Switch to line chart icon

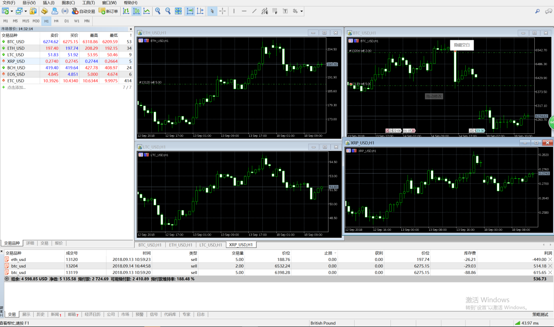point(147,11)
